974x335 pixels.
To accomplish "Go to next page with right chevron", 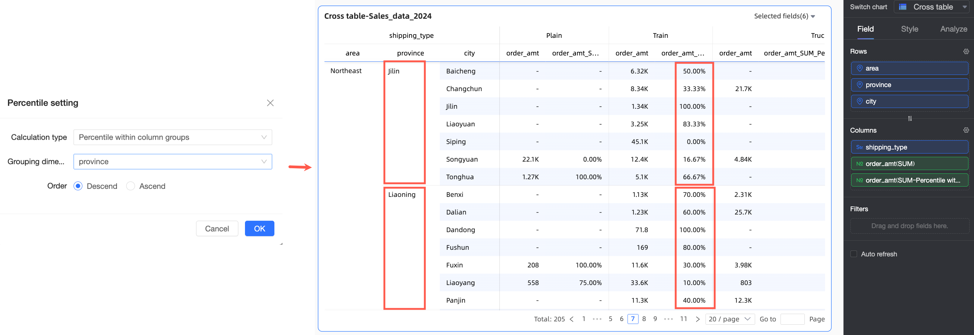I will (698, 319).
